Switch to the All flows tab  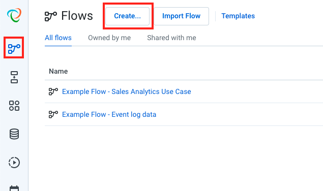(58, 38)
